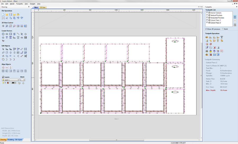The width and height of the screenshot is (238, 144).
Task: Click the vertical scrollbar beside the canvas
Action: click(201, 75)
